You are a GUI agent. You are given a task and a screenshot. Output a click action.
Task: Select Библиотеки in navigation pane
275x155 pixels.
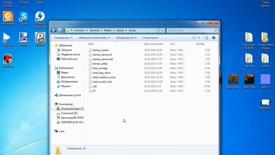[x=66, y=68]
